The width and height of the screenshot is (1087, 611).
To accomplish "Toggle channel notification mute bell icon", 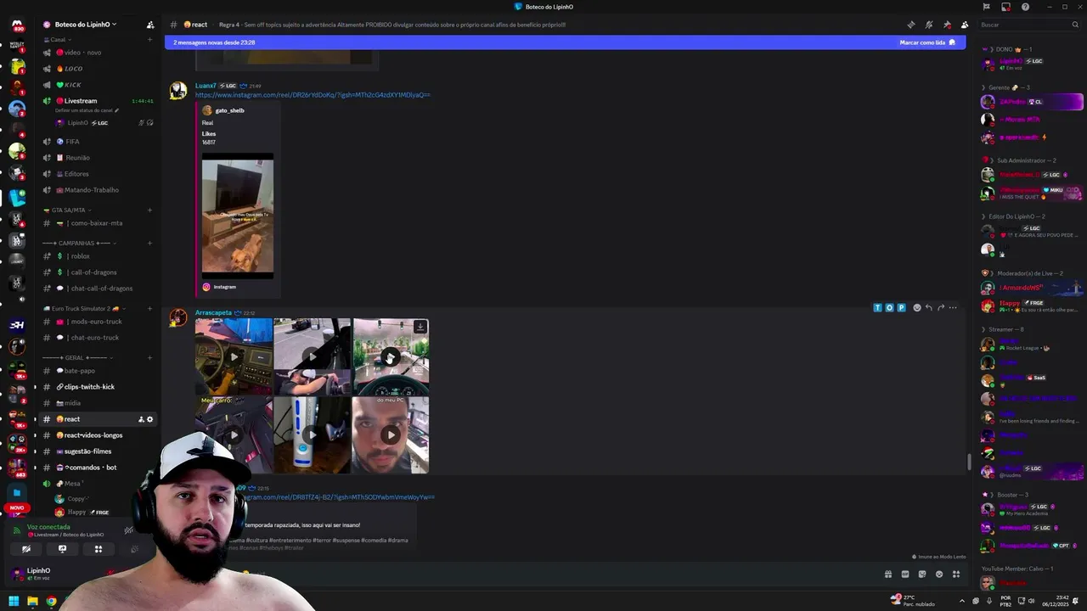I will pos(929,25).
